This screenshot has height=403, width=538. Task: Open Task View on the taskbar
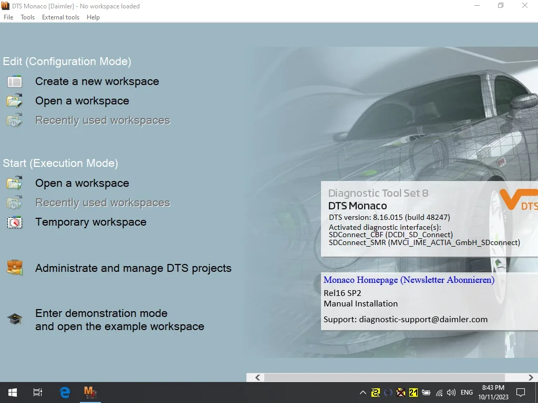[38, 393]
